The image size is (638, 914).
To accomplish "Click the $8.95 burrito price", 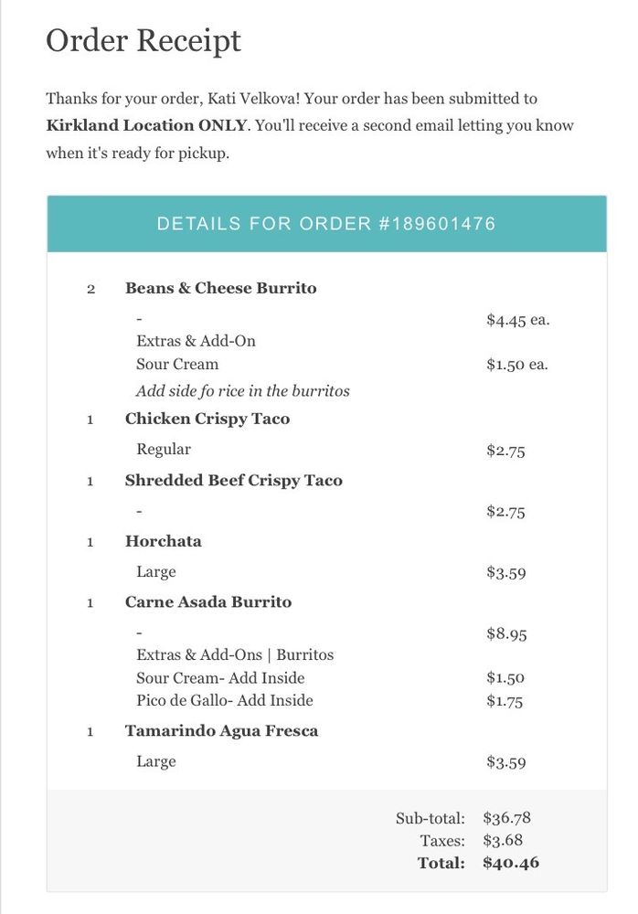I will [505, 633].
